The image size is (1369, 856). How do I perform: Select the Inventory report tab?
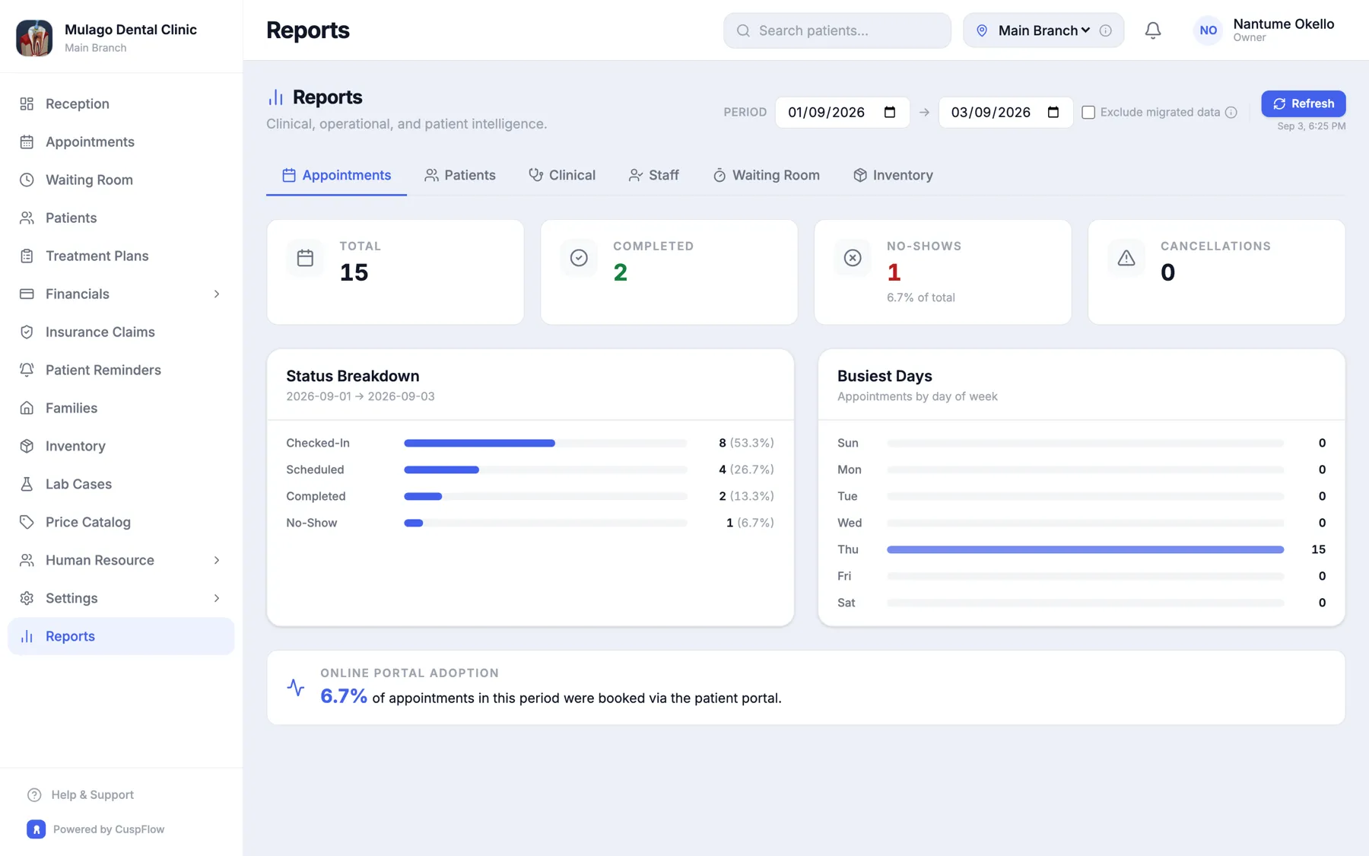893,175
